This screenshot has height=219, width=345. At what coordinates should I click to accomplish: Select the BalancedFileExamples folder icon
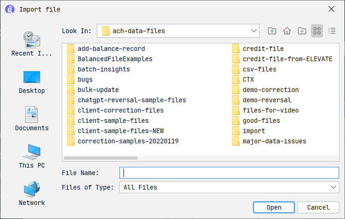[71, 59]
